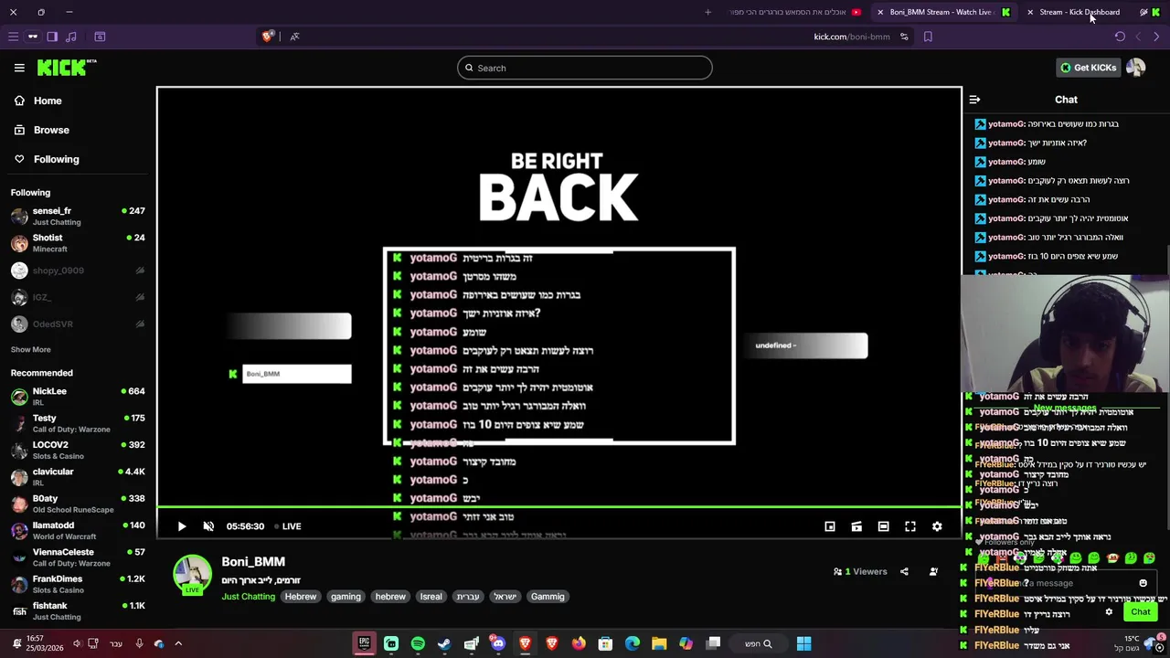Send message with Chat button
The width and height of the screenshot is (1170, 658).
pos(1141,612)
